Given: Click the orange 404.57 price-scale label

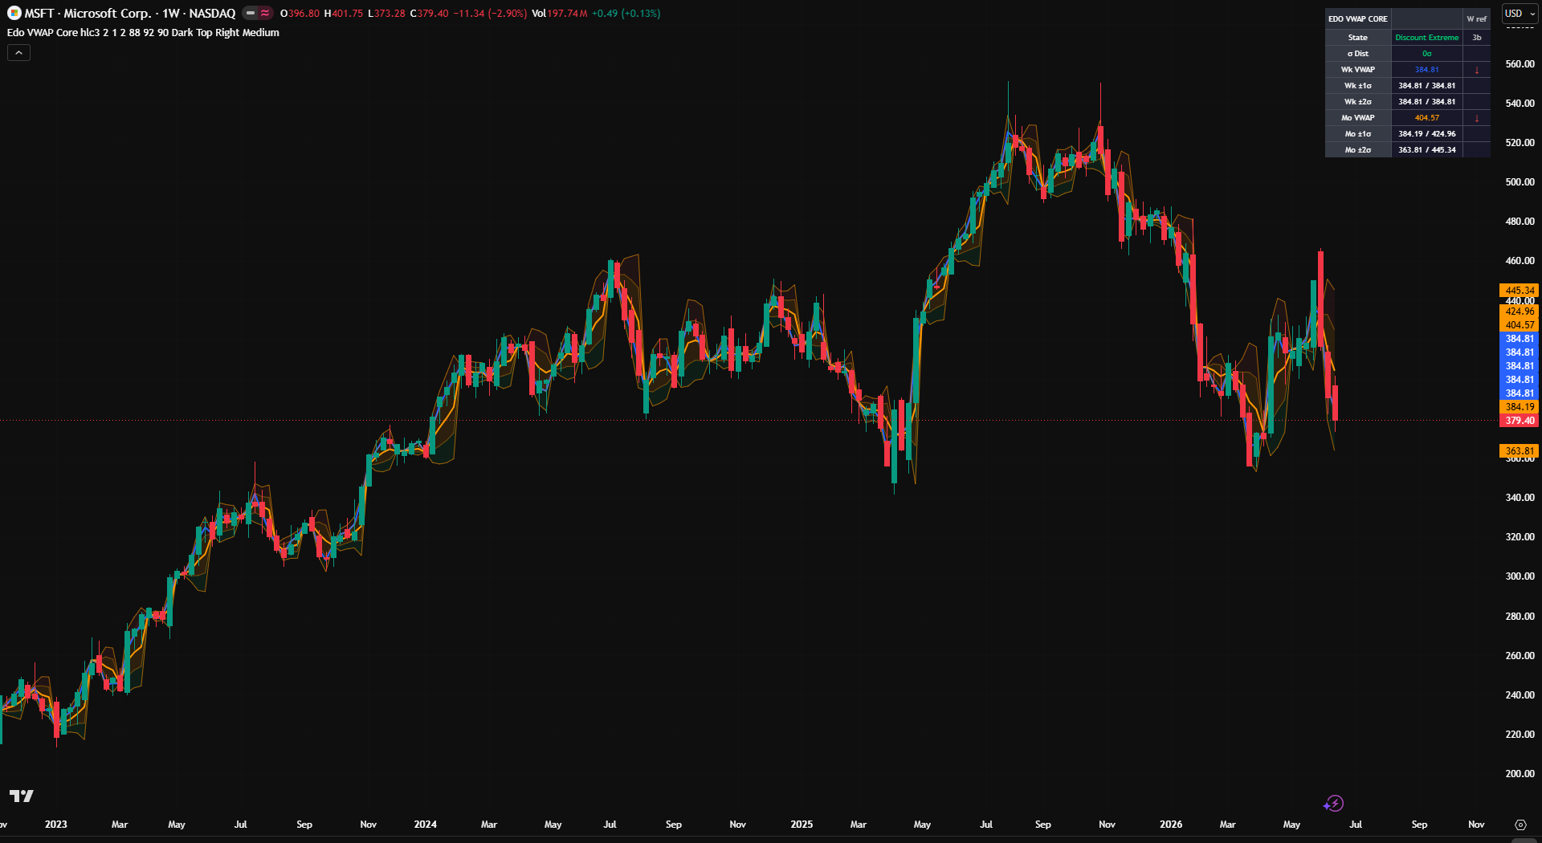Looking at the screenshot, I should pyautogui.click(x=1520, y=325).
